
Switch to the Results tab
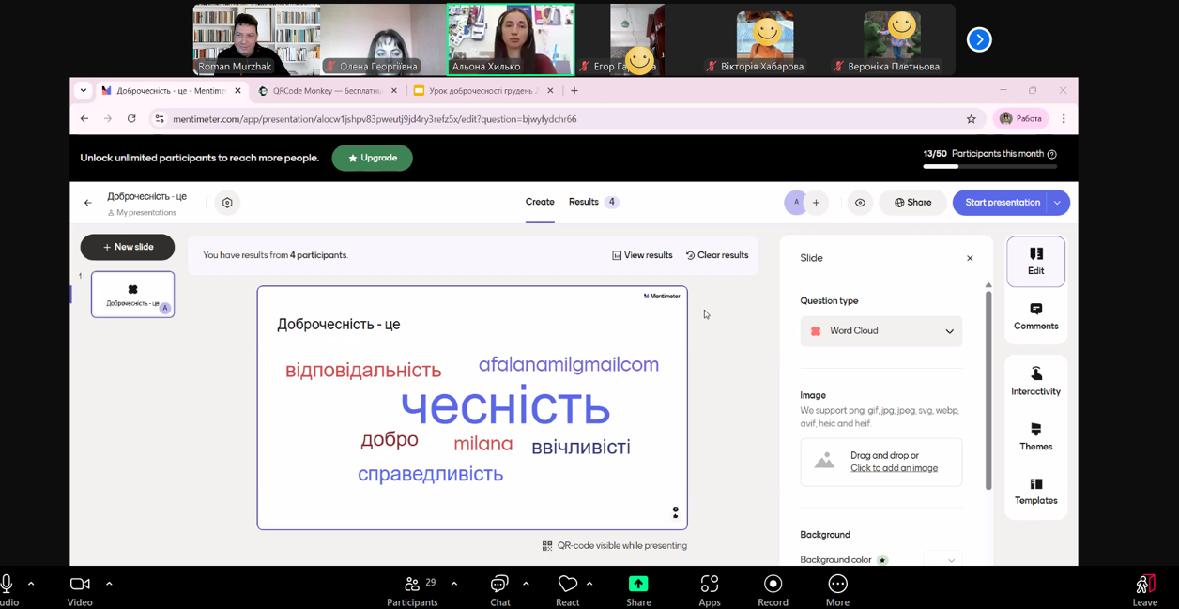(x=584, y=202)
